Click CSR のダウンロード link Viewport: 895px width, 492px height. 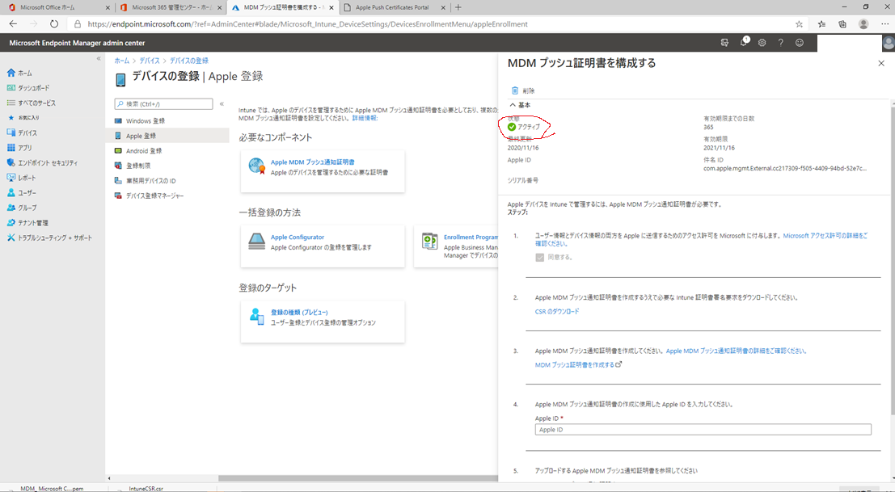(556, 311)
